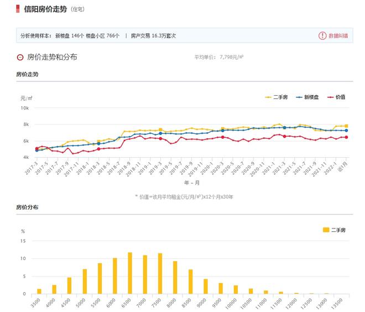Toggle the 新楼盘 series label in legend
Screen dimensions: 365x312
click(311, 97)
